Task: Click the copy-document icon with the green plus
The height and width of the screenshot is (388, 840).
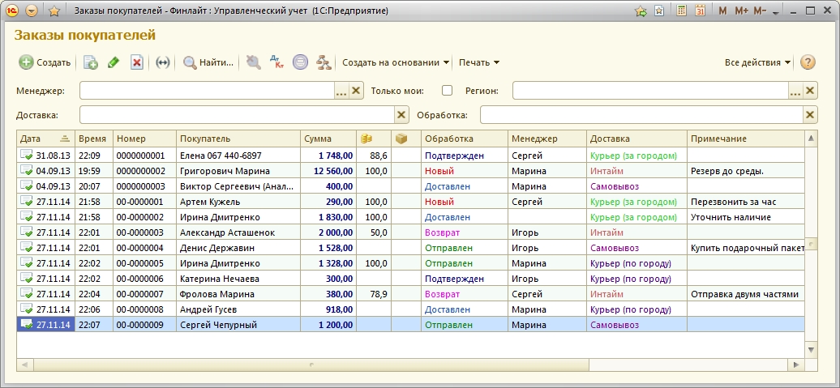Action: coord(91,62)
